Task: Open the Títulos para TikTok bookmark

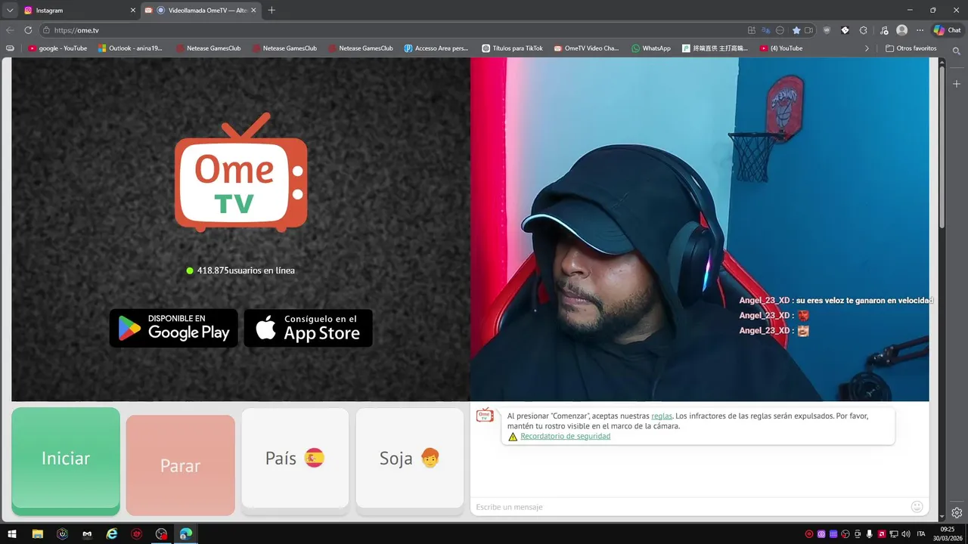Action: (x=513, y=48)
